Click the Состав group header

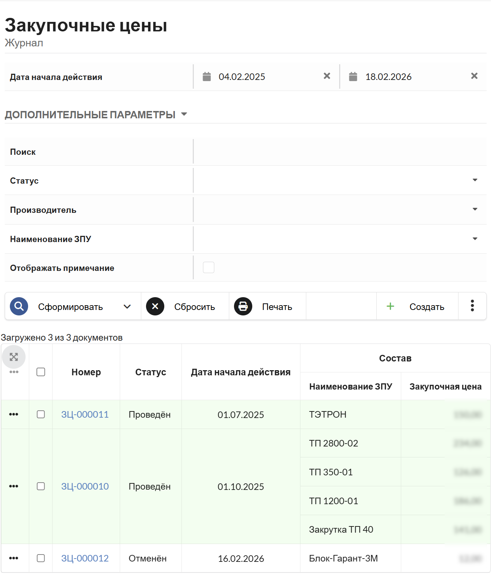pyautogui.click(x=395, y=358)
